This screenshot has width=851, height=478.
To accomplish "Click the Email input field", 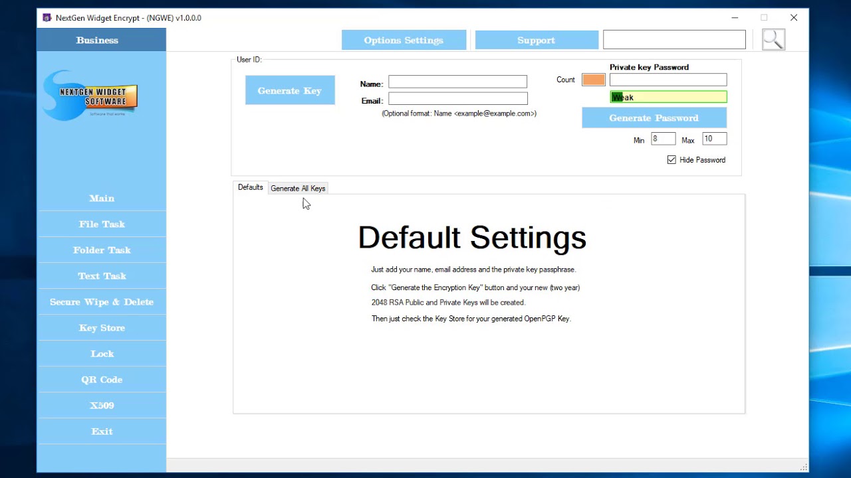I will point(457,98).
